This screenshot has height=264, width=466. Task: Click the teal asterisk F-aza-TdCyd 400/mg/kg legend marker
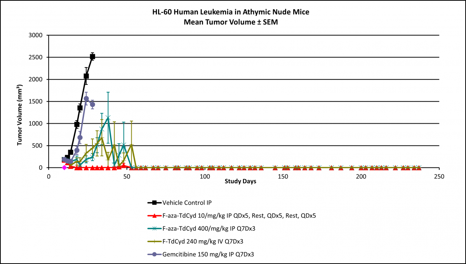click(x=155, y=228)
